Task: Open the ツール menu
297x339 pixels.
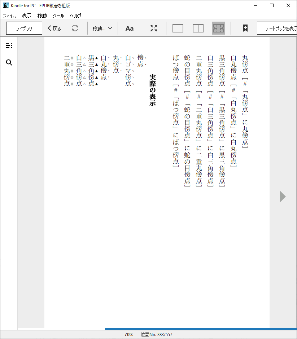Action: [58, 16]
